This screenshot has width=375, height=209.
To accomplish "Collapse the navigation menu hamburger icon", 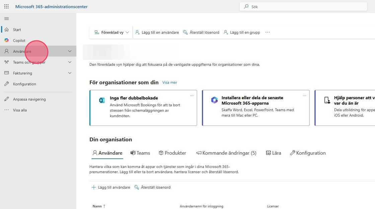I will coord(6,19).
